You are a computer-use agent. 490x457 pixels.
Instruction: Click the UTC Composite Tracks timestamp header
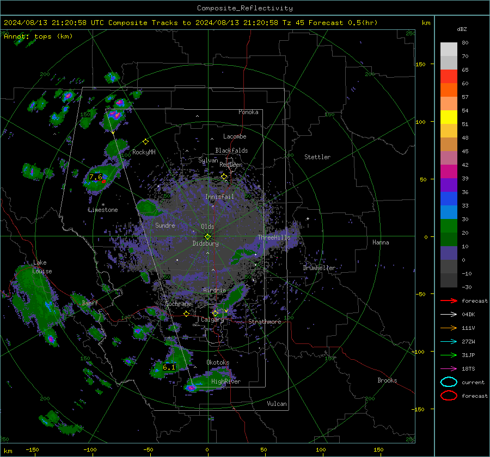[191, 23]
